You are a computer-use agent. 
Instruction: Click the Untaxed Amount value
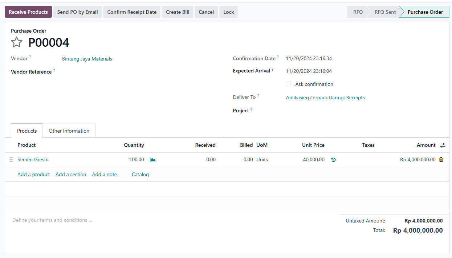tap(424, 221)
